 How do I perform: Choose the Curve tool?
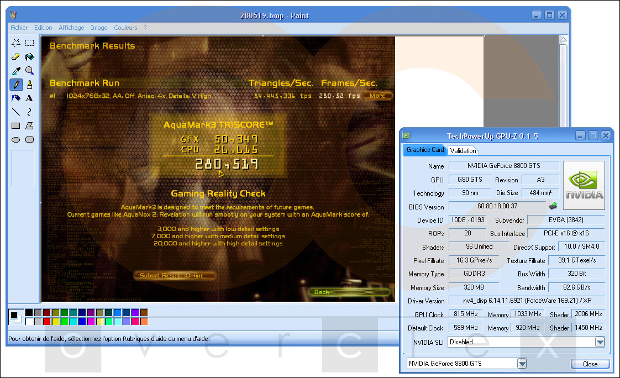tap(30, 112)
